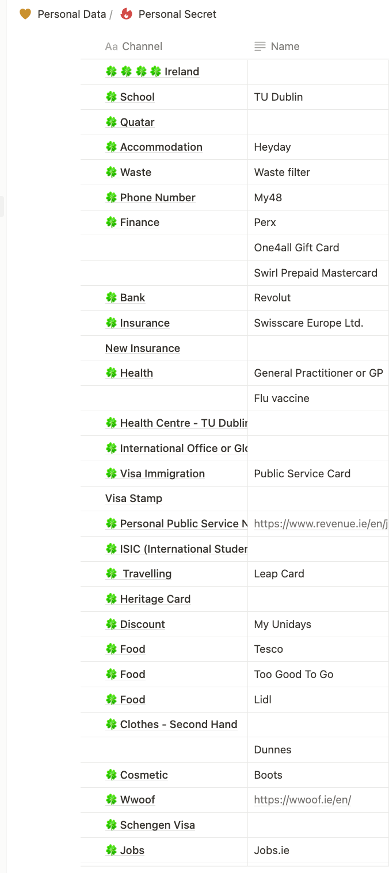The height and width of the screenshot is (873, 389).
Task: Open the Accommodation page
Action: (161, 147)
